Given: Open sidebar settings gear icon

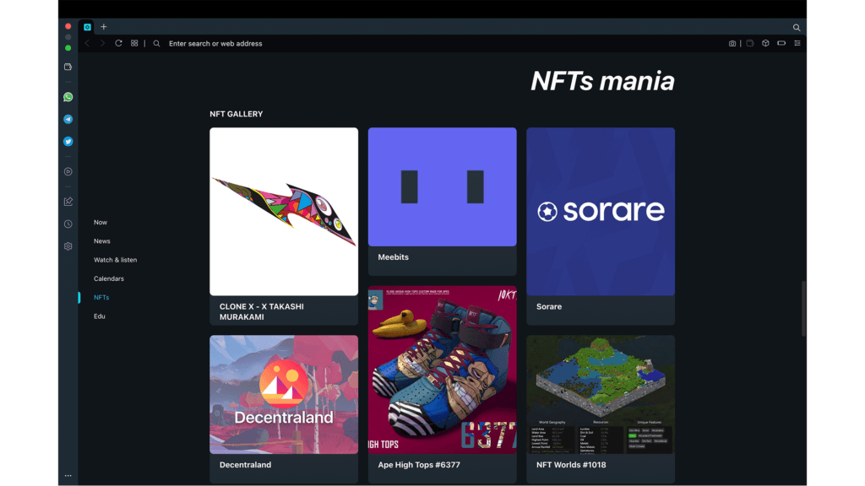Looking at the screenshot, I should click(x=68, y=246).
